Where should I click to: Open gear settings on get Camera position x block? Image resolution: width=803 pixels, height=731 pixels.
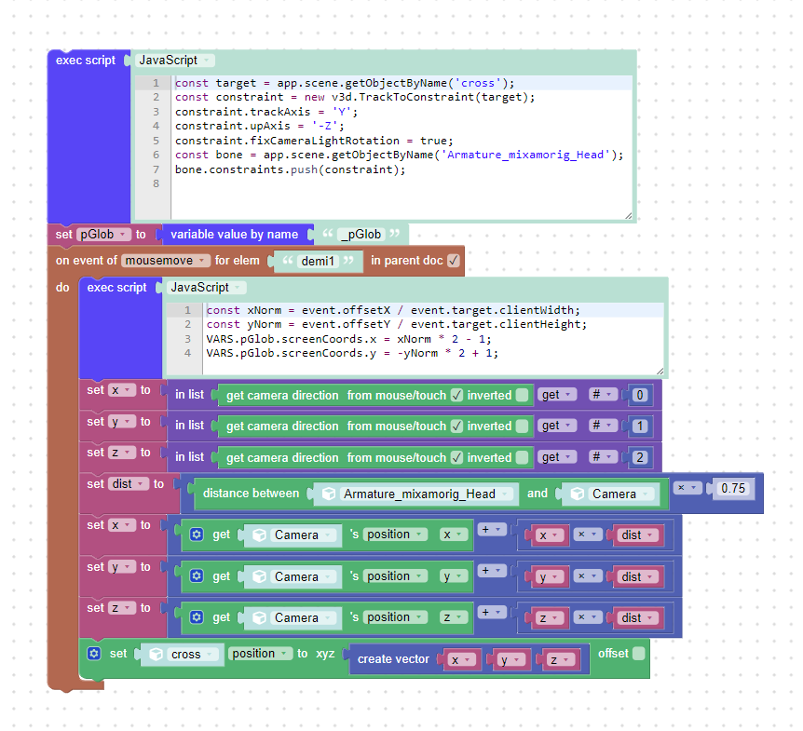pos(197,535)
